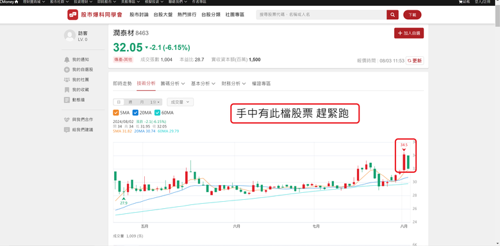This screenshot has width=500, height=246.
Task: Open the shopping cart 結帳 icon
Action: 460,2
